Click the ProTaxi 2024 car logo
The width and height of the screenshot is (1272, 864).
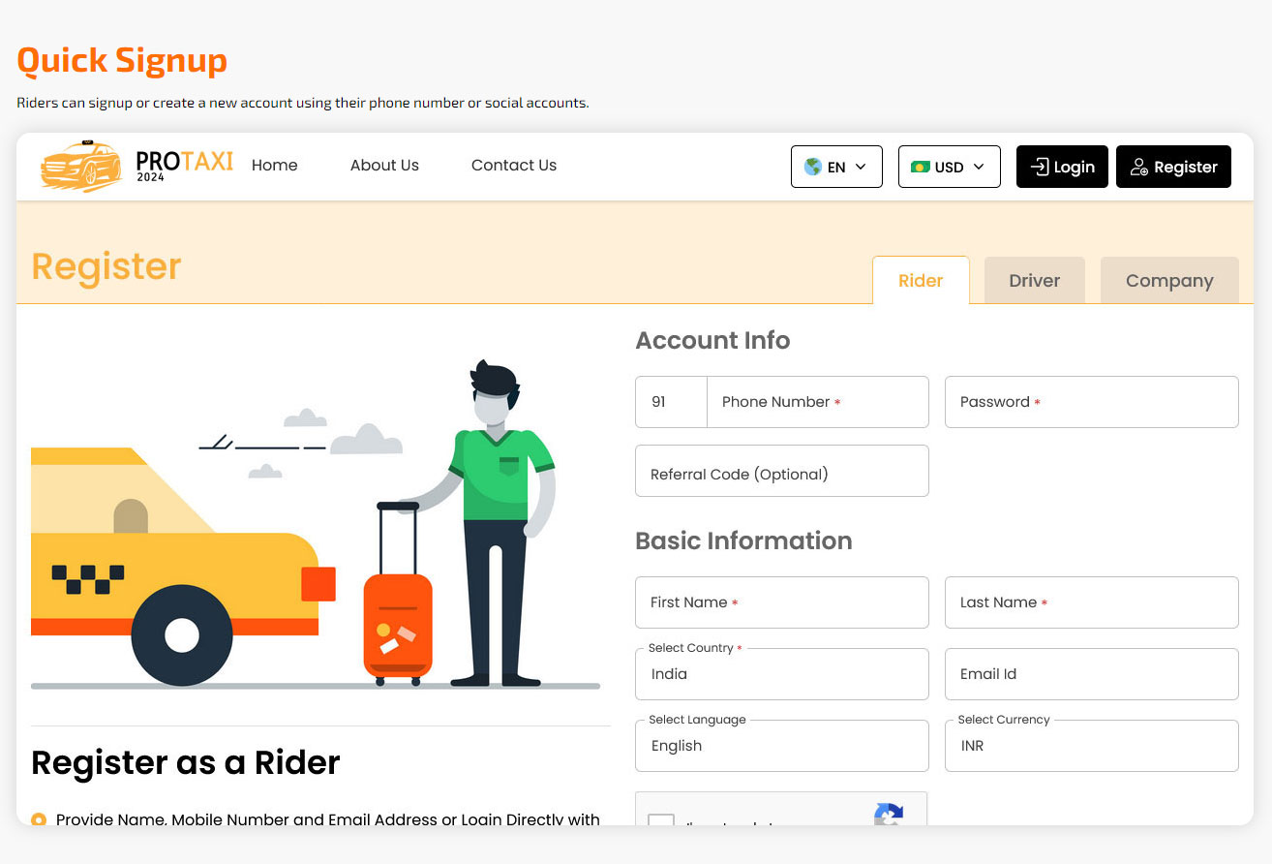[x=136, y=166]
